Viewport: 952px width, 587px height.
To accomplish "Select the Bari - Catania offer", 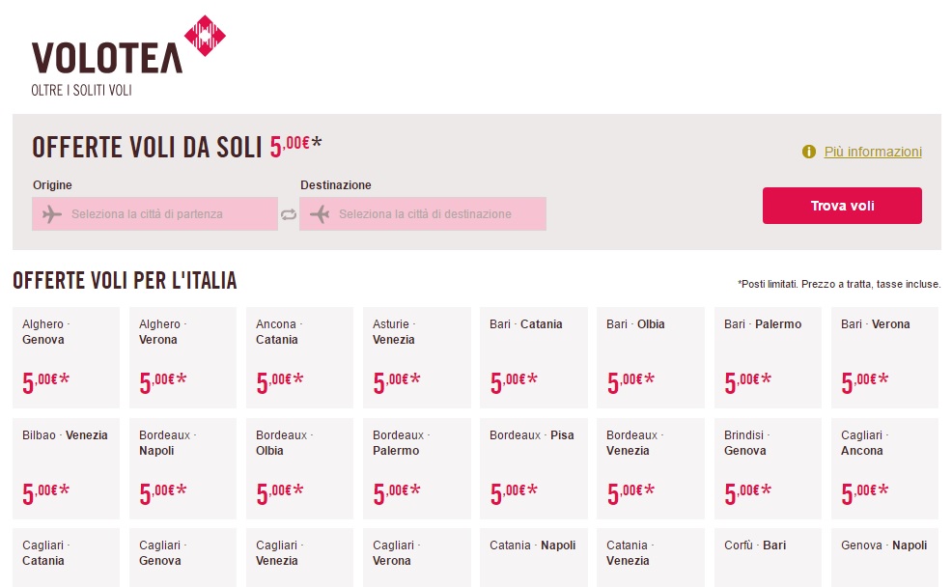I will click(534, 357).
